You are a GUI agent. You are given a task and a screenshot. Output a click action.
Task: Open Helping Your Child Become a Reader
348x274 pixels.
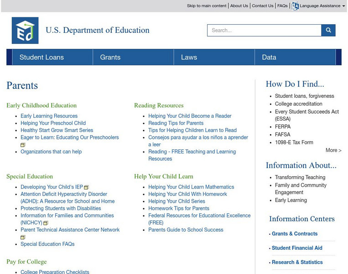click(190, 116)
